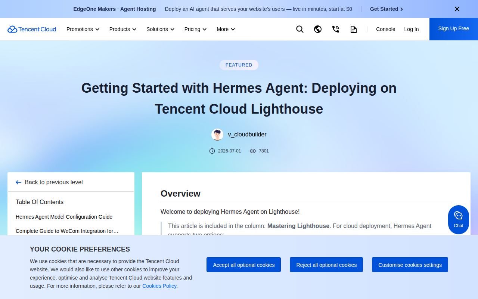Click the FEATURED badge
478x299 pixels.
239,65
